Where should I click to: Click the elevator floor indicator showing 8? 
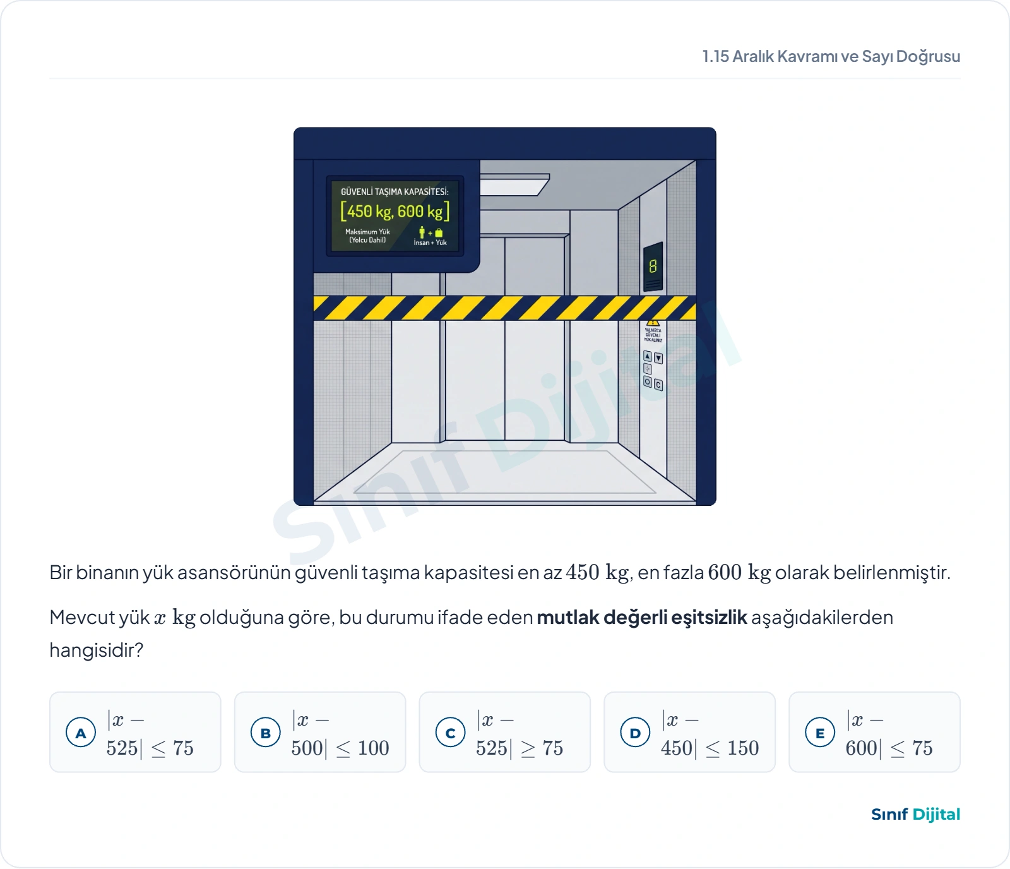tap(653, 267)
